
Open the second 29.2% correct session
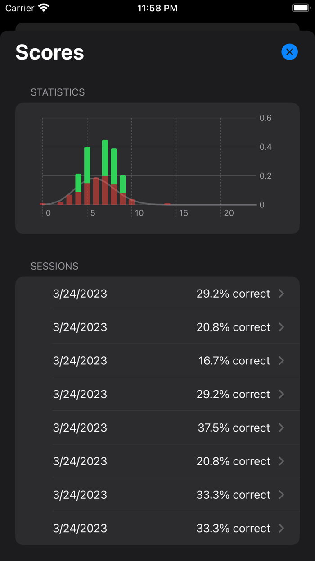pos(175,394)
